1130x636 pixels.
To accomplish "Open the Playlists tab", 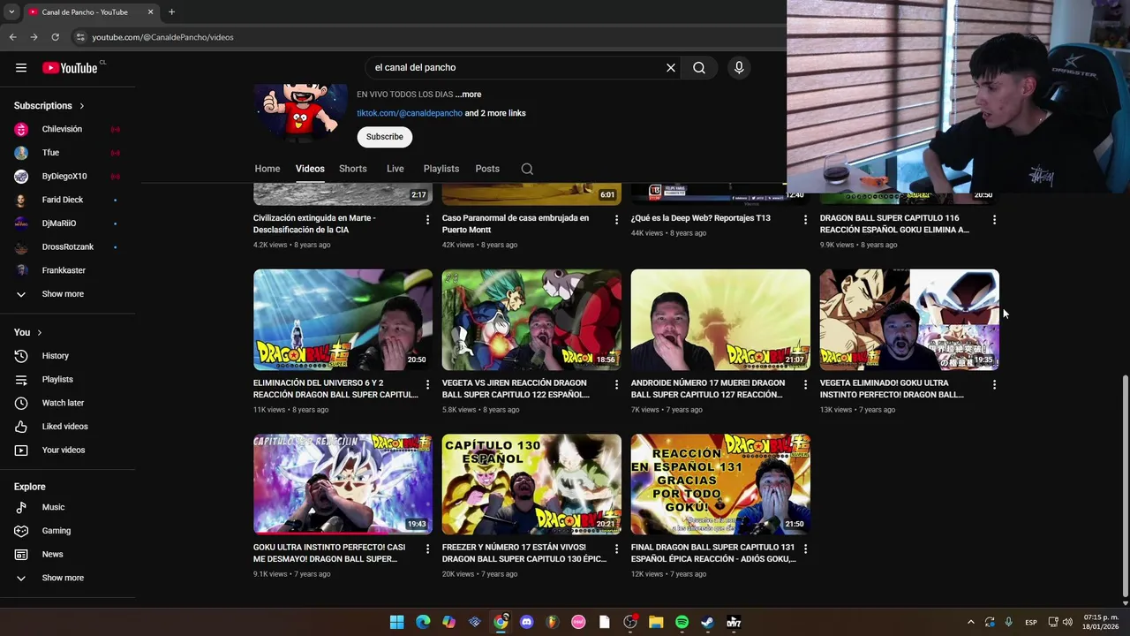I will (441, 169).
